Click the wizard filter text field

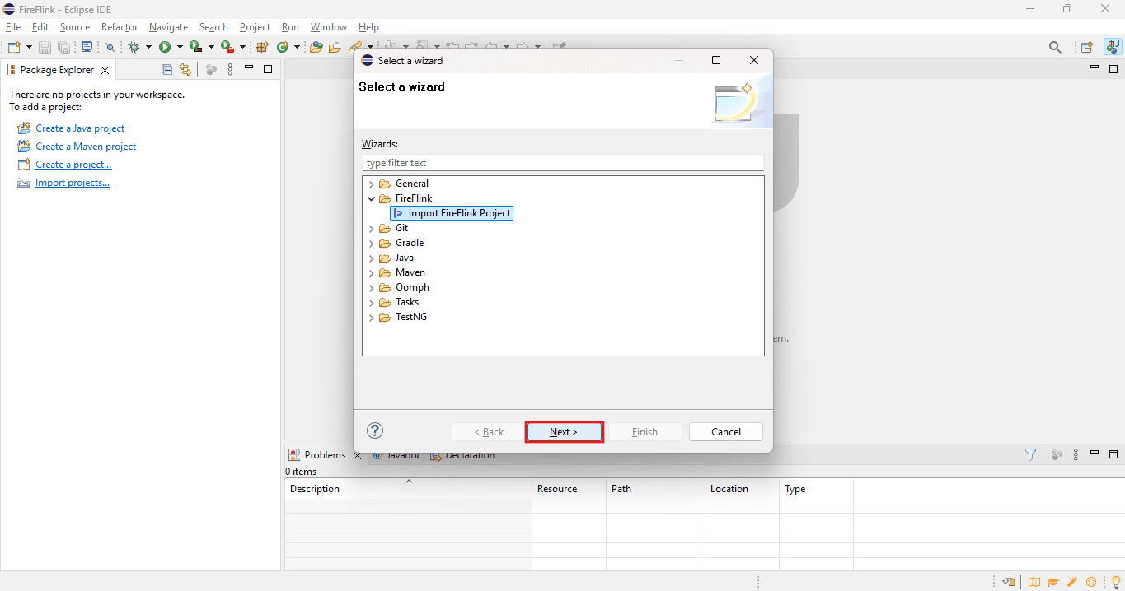pos(563,163)
